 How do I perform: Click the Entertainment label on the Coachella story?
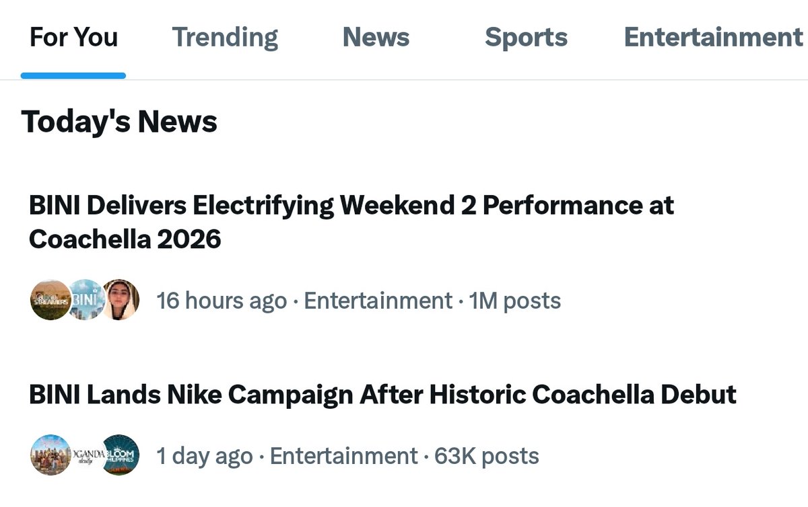[378, 301]
